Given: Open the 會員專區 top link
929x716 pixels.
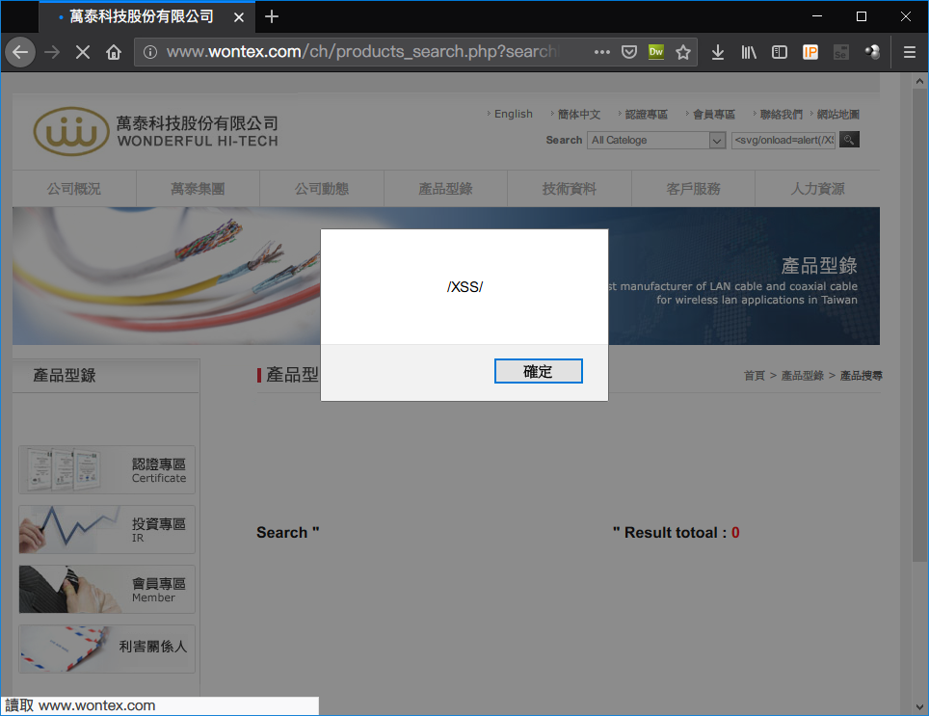Looking at the screenshot, I should [713, 114].
